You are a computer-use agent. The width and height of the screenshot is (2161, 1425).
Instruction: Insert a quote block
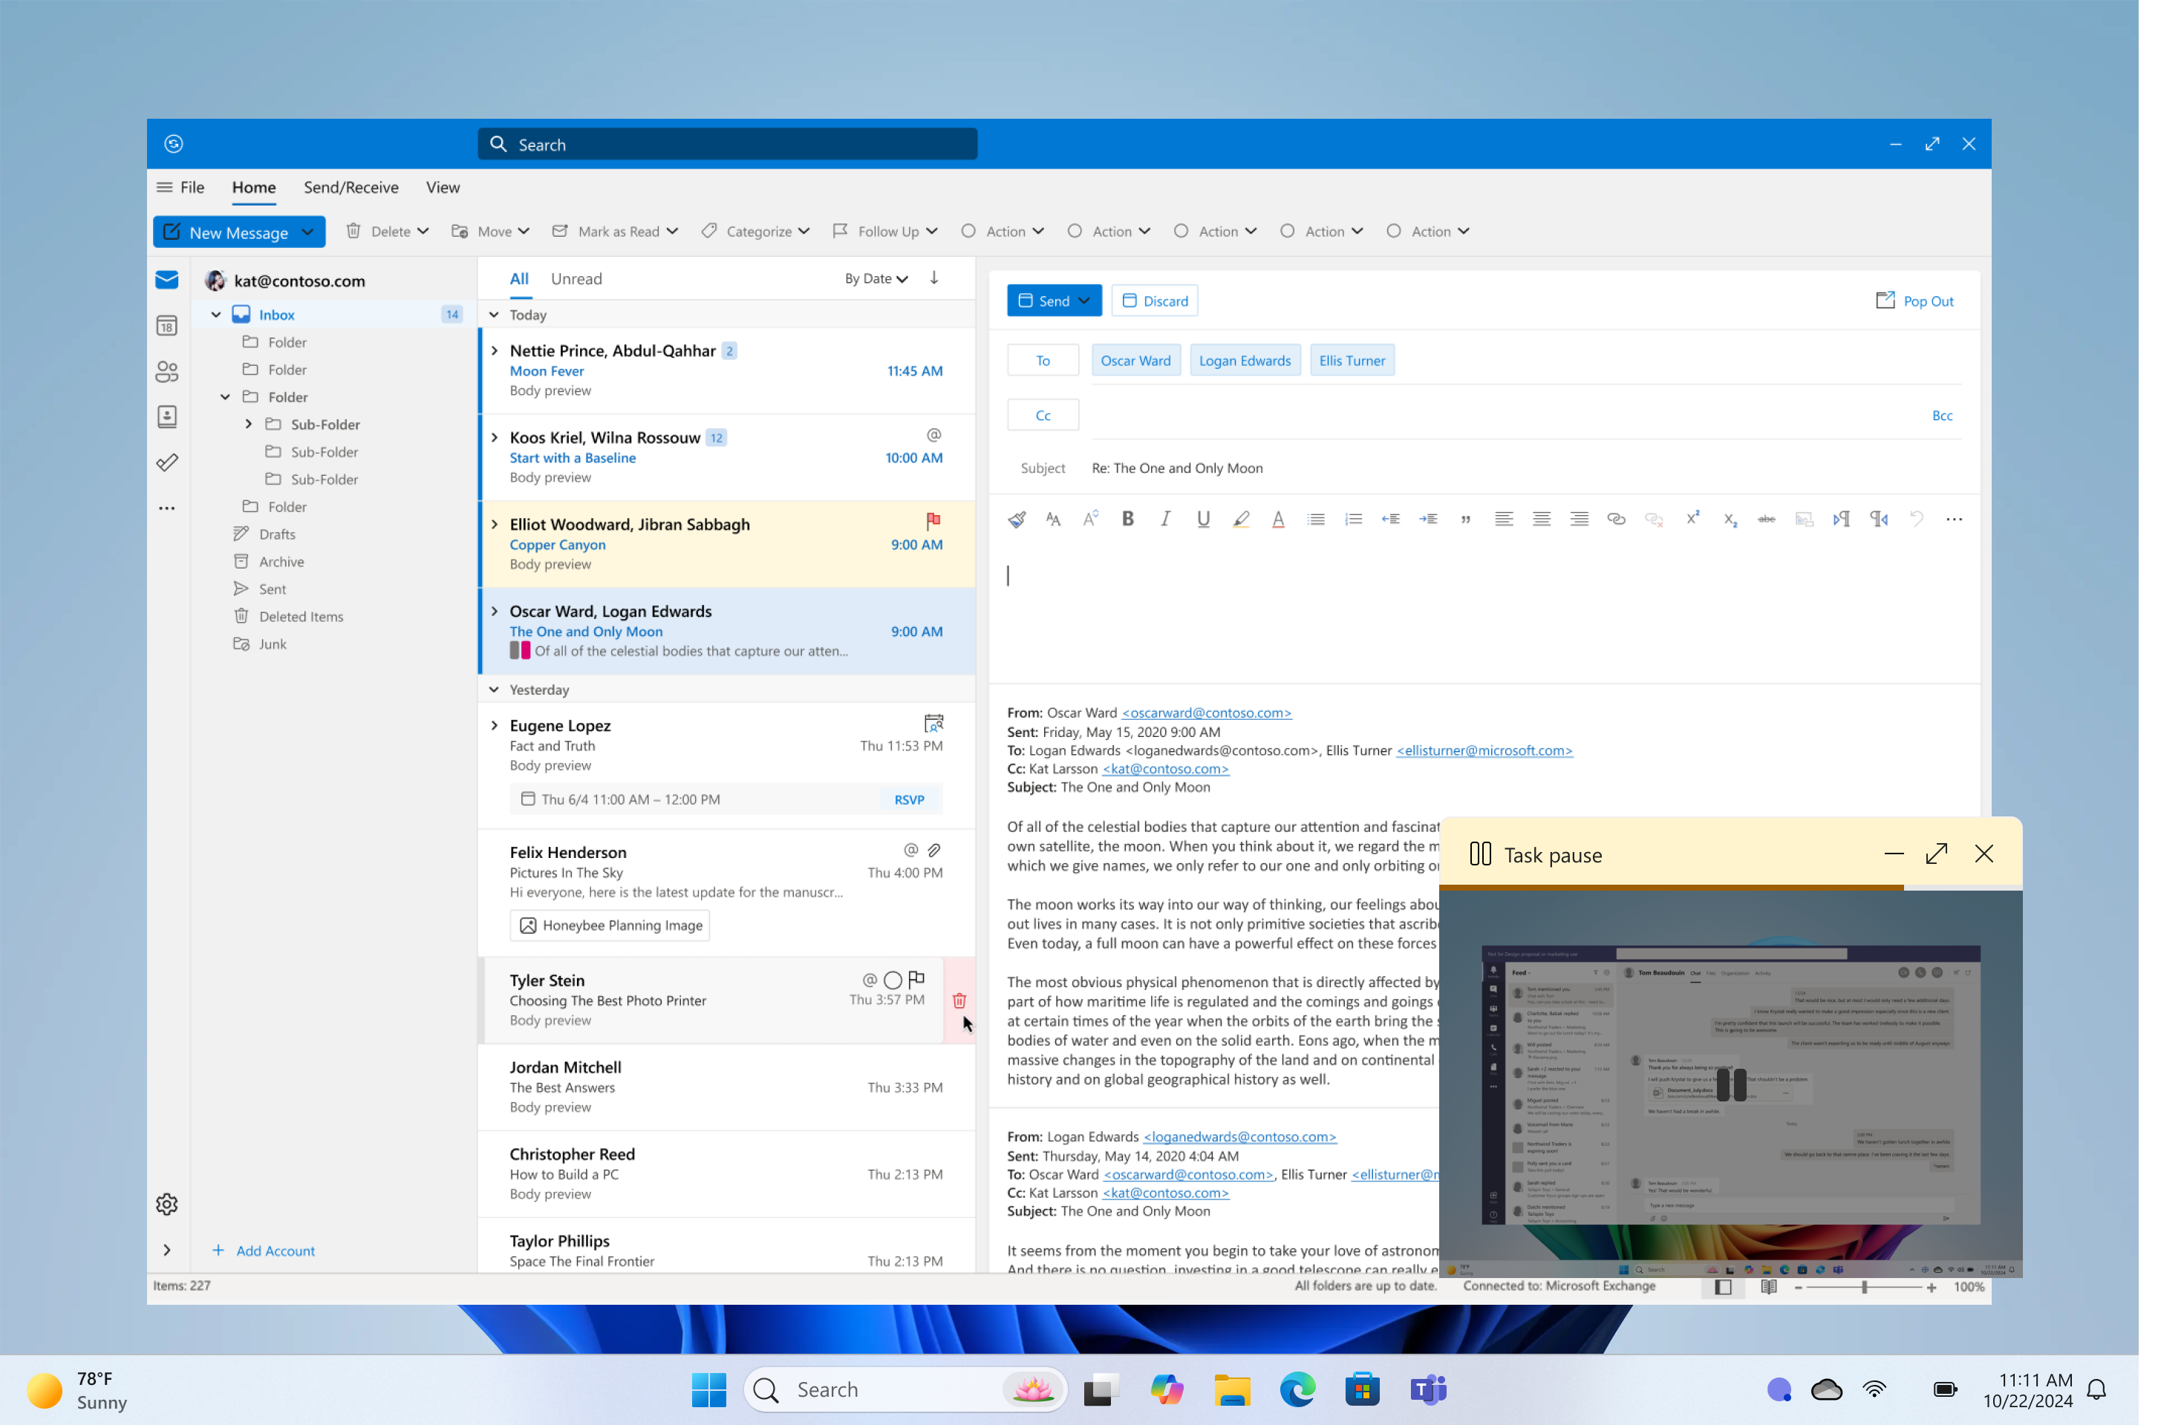[1480, 525]
